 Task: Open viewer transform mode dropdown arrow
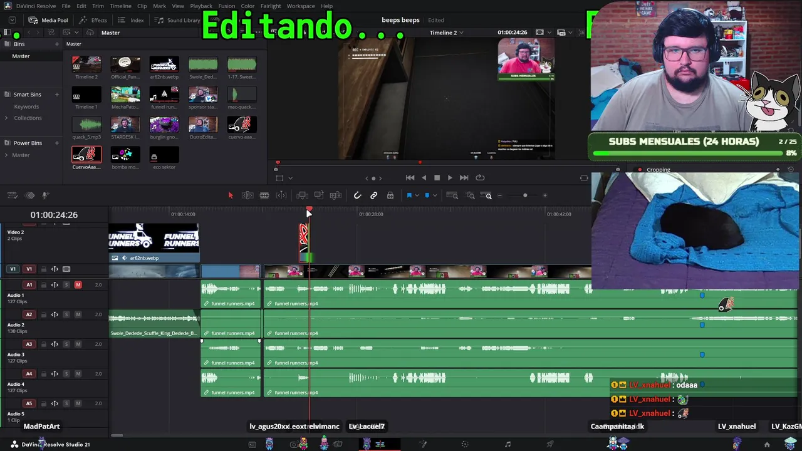pos(290,178)
